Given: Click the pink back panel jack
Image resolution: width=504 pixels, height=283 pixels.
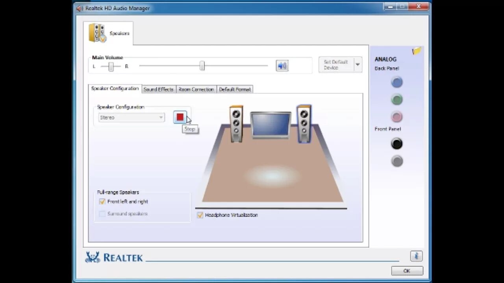Looking at the screenshot, I should tap(397, 117).
